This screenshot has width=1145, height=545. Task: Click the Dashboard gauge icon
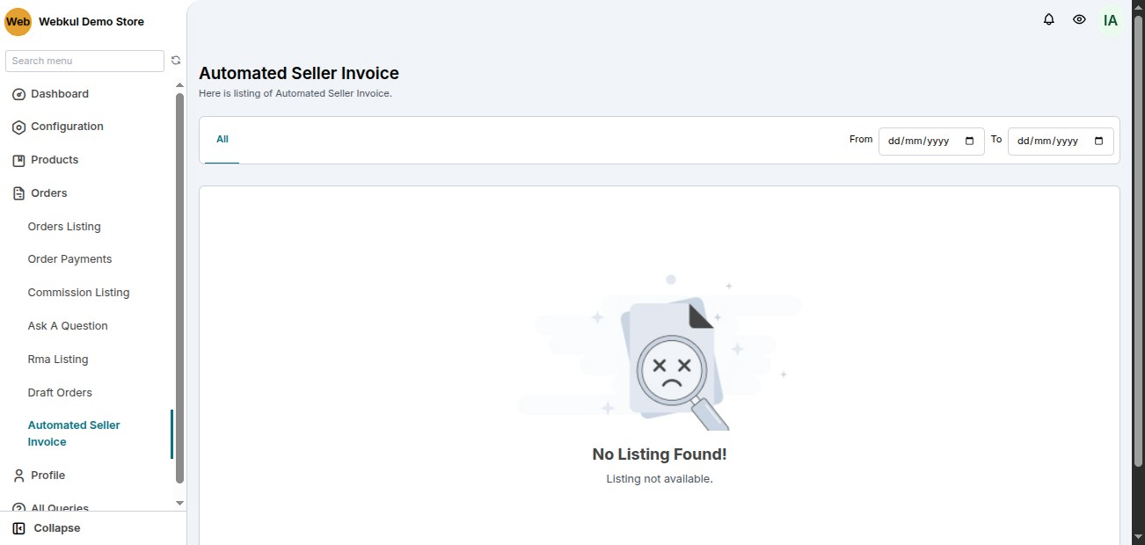(18, 94)
